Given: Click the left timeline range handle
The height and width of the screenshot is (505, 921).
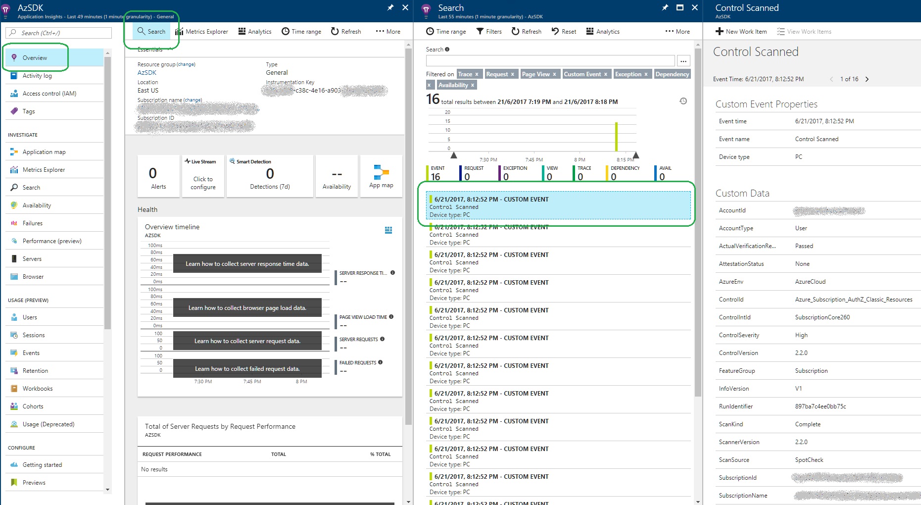Looking at the screenshot, I should pyautogui.click(x=453, y=155).
